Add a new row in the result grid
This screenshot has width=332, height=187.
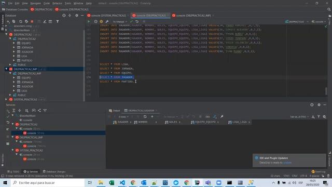pos(152,116)
